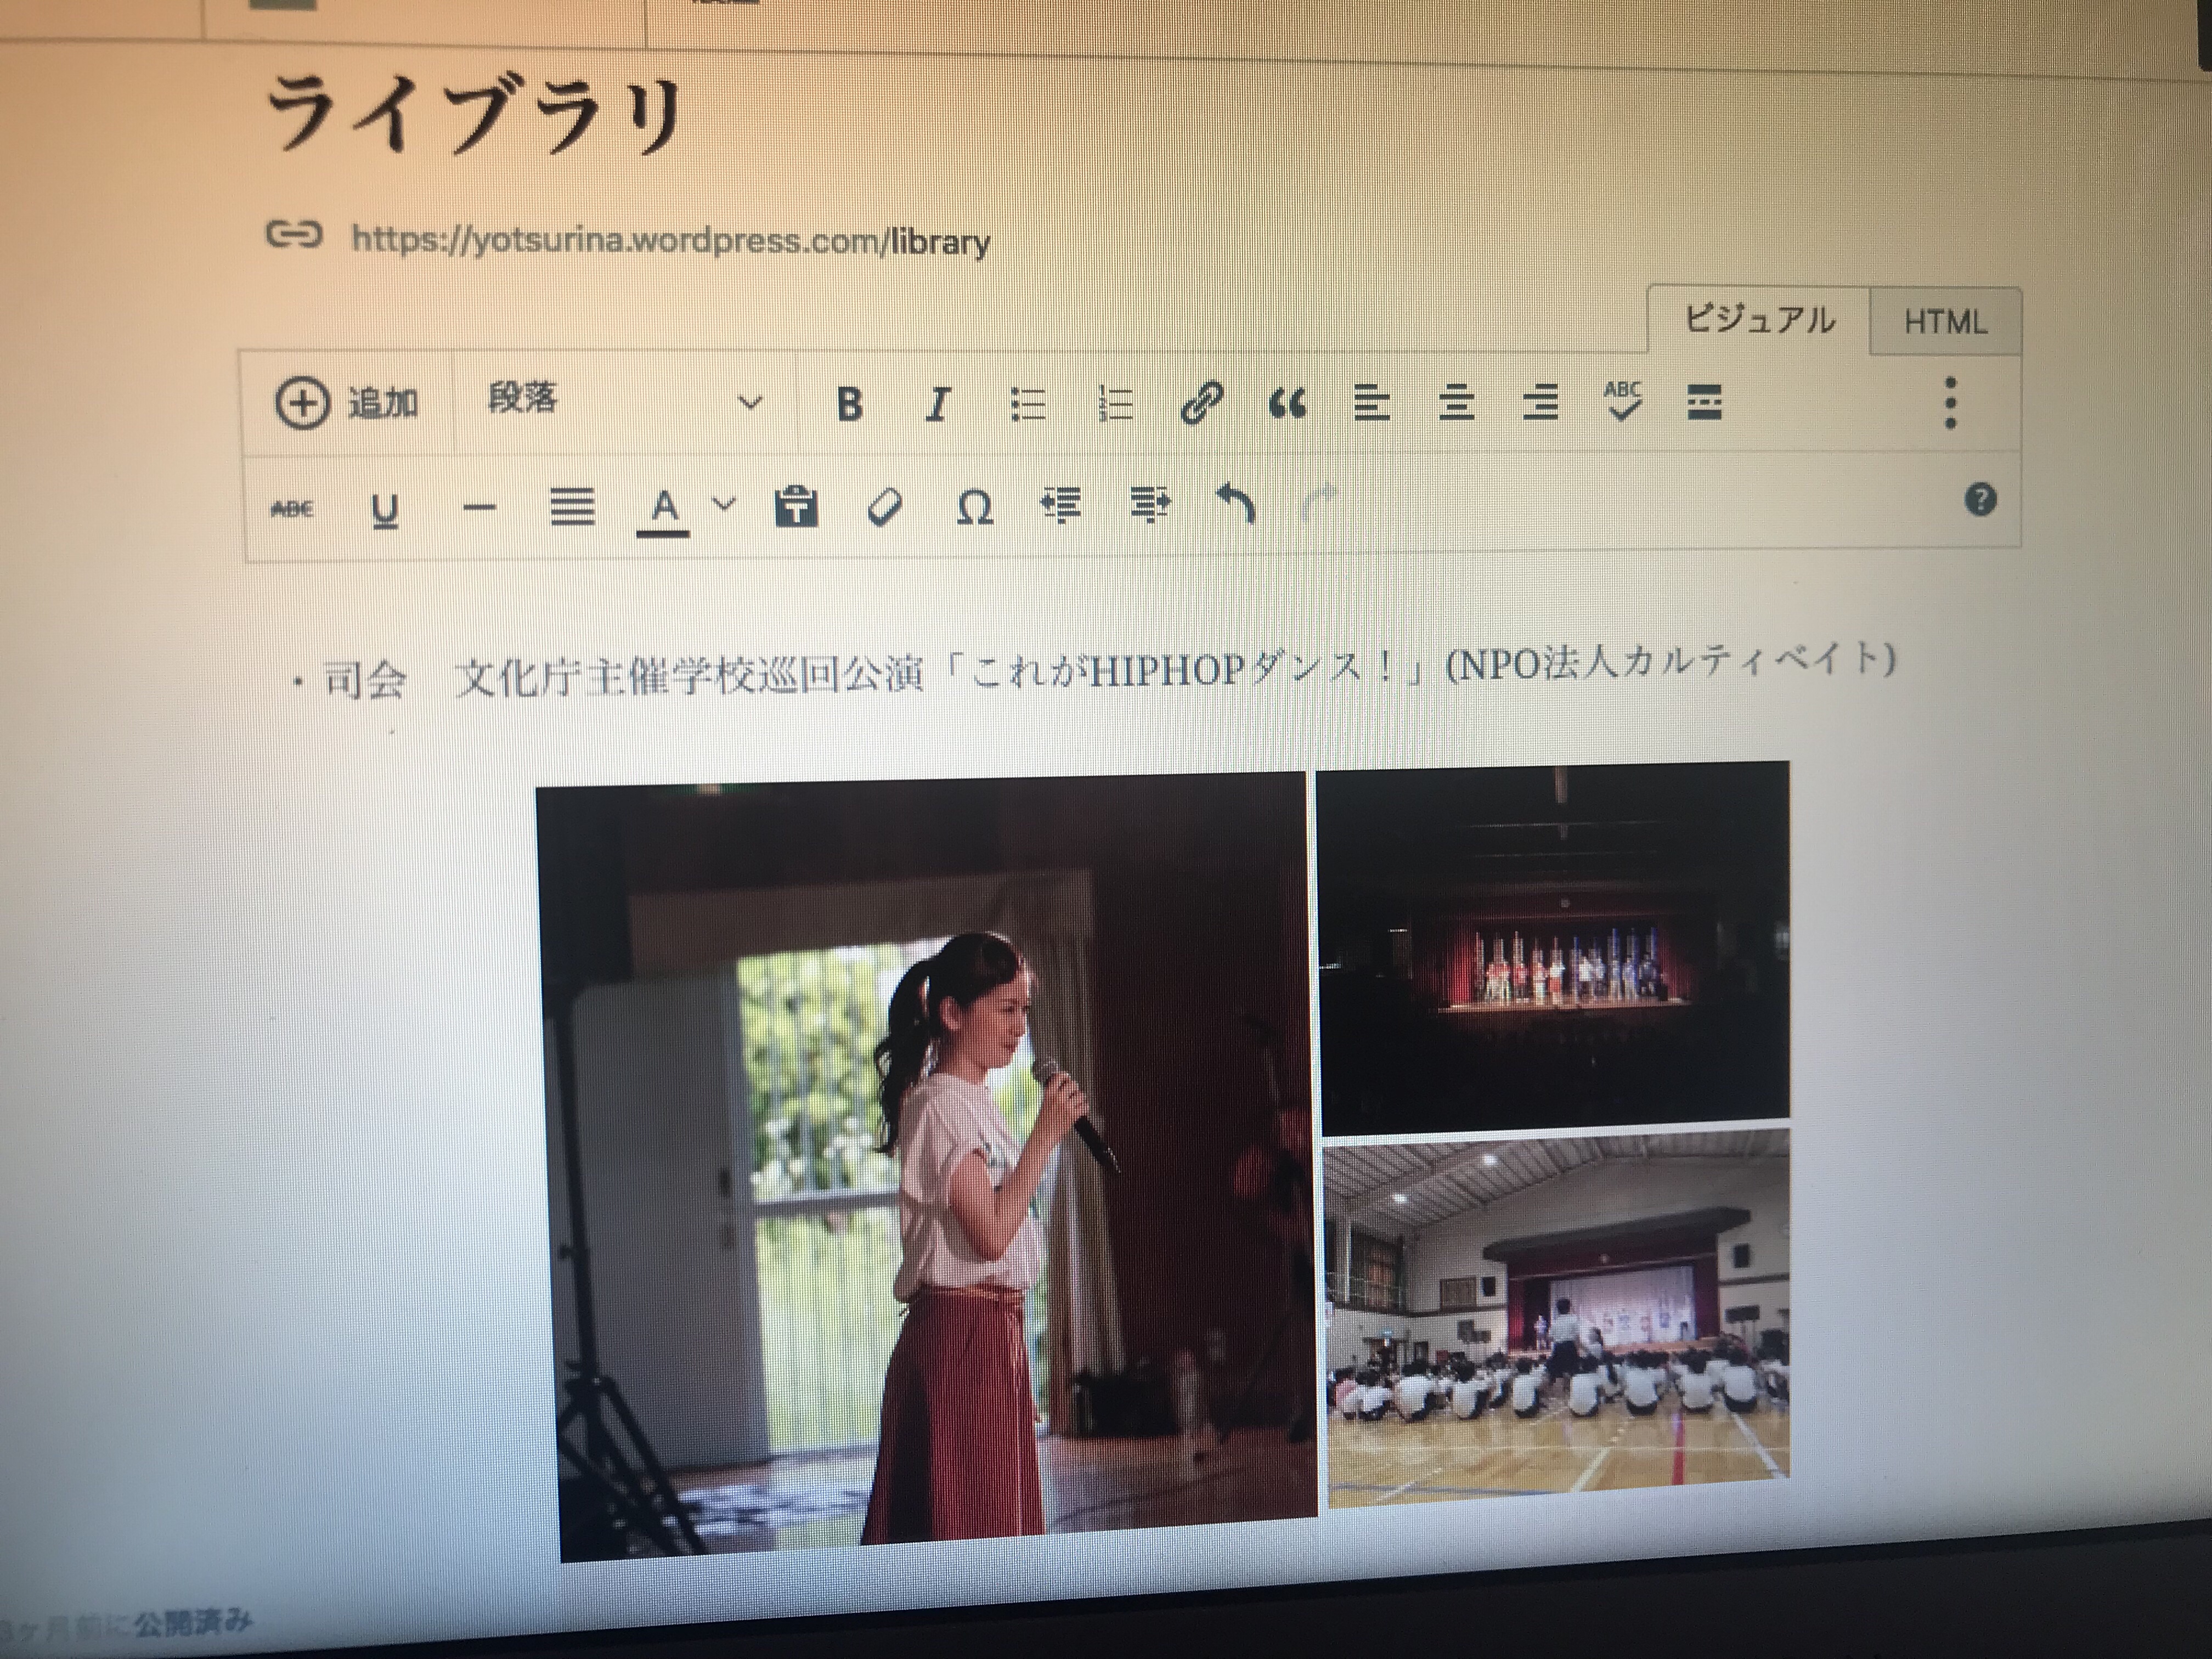The width and height of the screenshot is (2212, 1659).
Task: Increase the paragraph indent
Action: (x=1150, y=504)
